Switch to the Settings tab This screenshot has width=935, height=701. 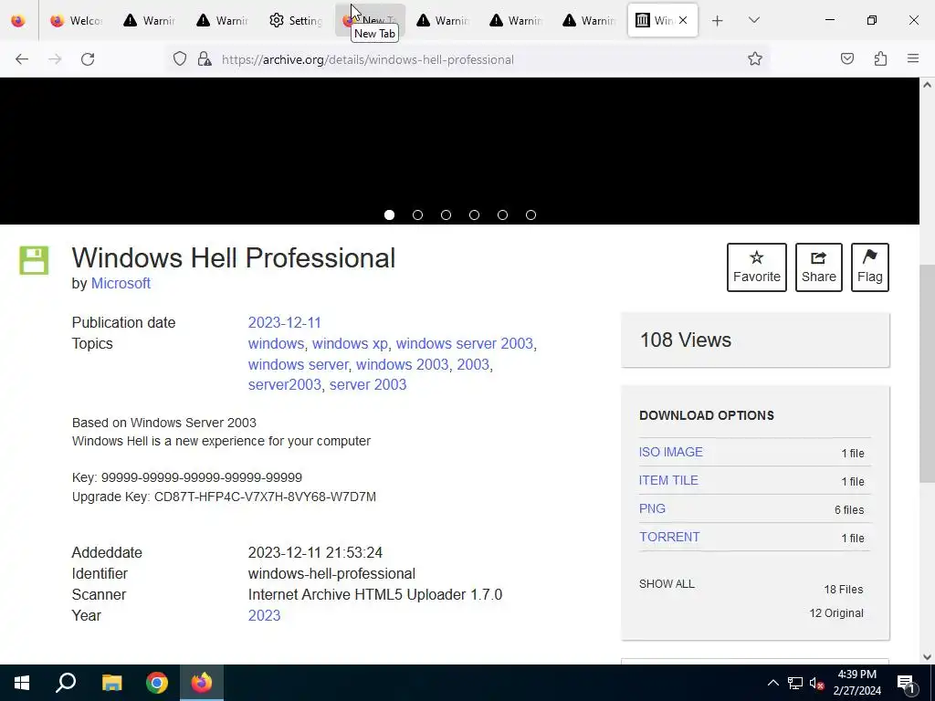(x=296, y=20)
